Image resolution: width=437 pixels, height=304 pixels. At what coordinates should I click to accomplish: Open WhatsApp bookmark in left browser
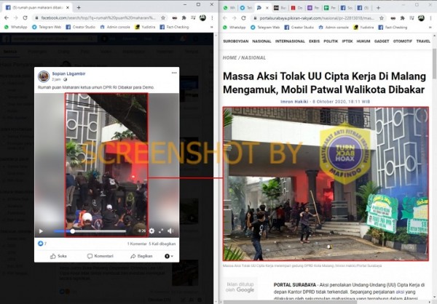coord(19,26)
